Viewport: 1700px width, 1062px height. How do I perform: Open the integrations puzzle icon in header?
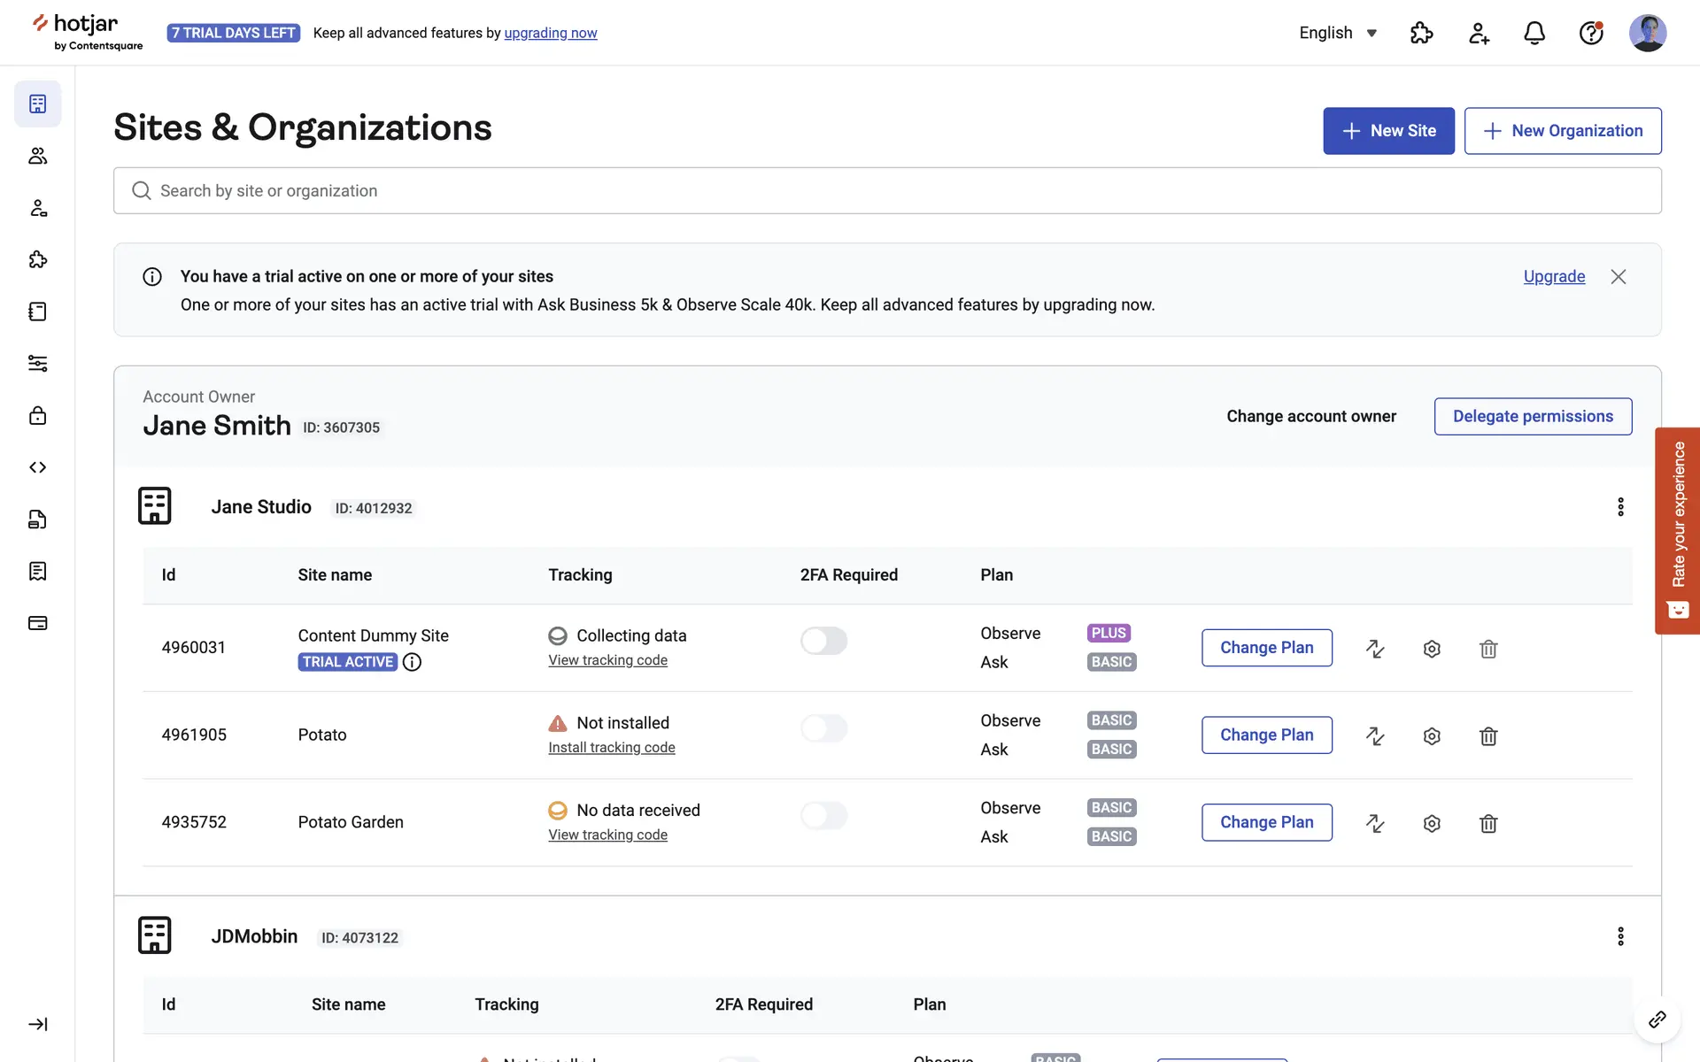tap(1421, 33)
